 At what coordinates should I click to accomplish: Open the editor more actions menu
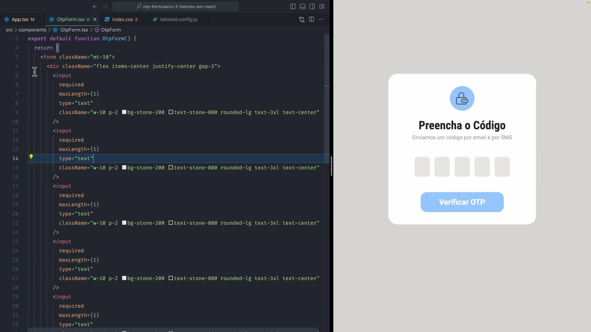coord(321,19)
